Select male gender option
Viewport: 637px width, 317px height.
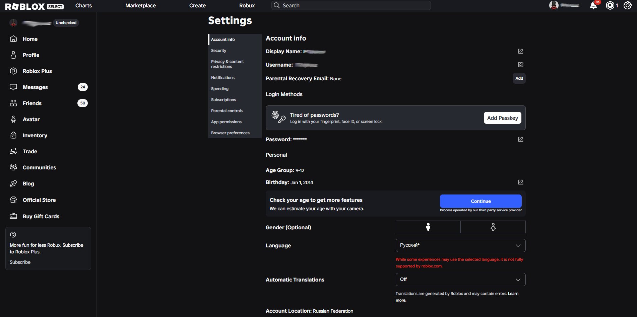pos(428,227)
